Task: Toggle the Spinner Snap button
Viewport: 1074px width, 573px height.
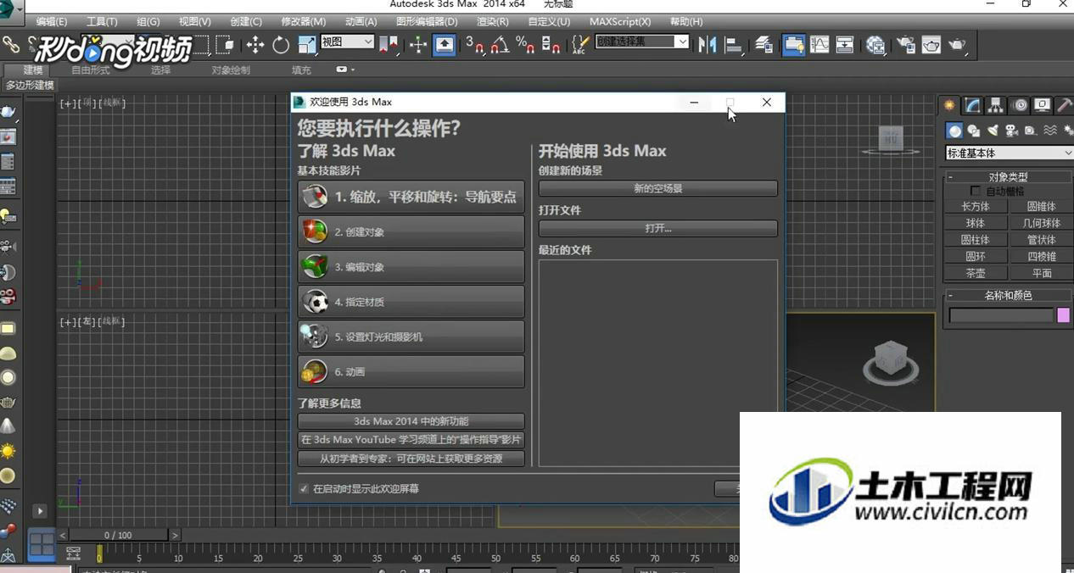Action: 551,45
